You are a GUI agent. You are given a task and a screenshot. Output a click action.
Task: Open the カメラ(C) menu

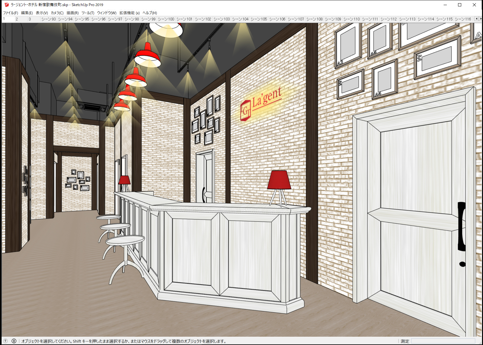[x=57, y=13]
